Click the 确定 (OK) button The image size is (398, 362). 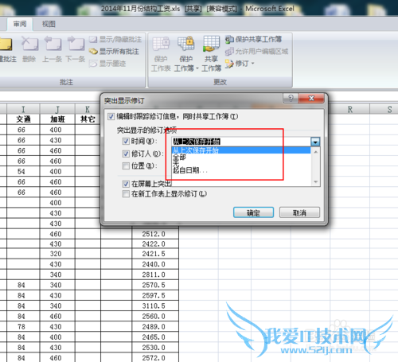[x=253, y=212]
